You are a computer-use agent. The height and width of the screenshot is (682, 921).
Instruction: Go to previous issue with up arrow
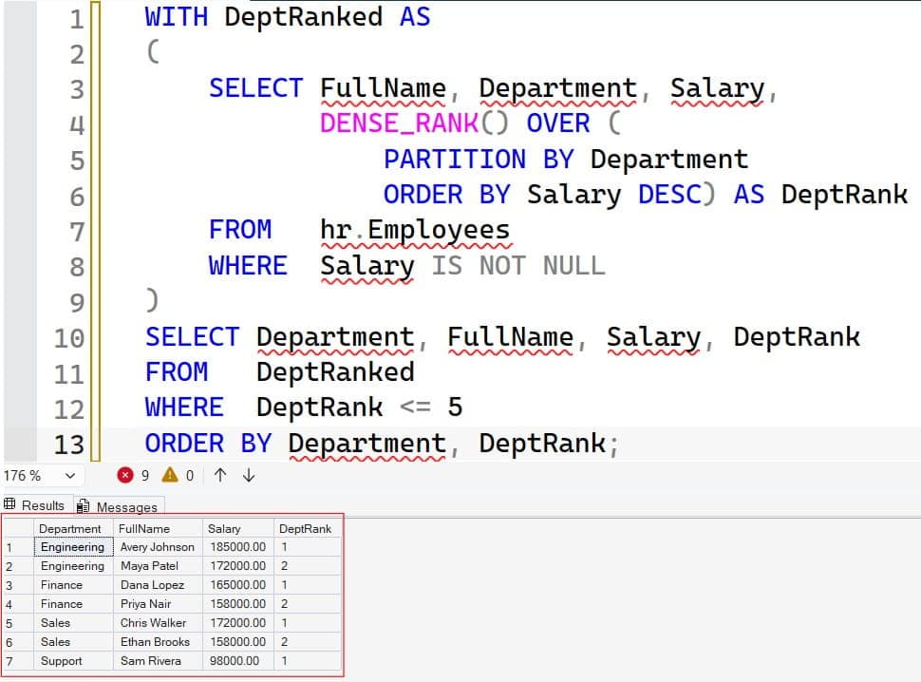(220, 475)
